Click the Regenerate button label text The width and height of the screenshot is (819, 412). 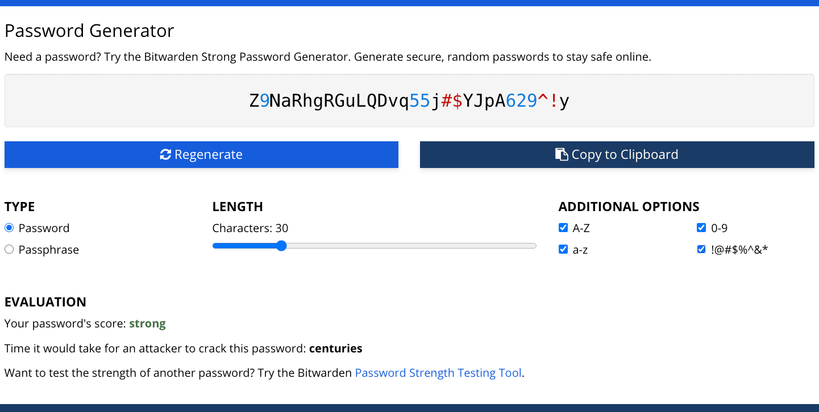208,154
